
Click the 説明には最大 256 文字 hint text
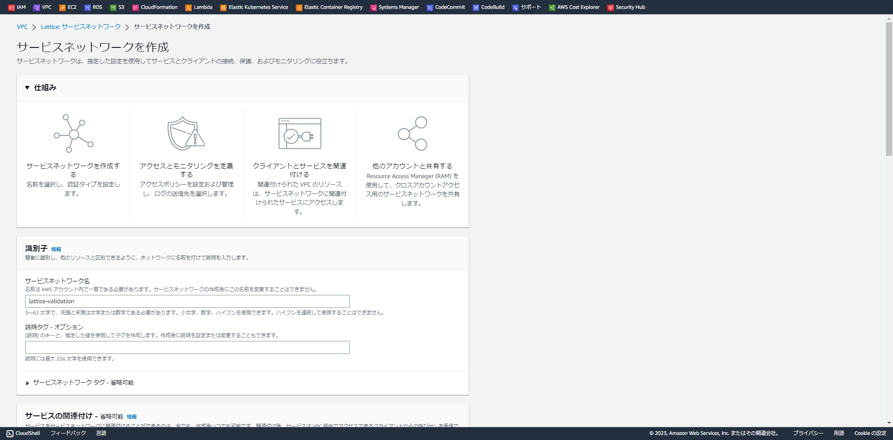tap(70, 359)
